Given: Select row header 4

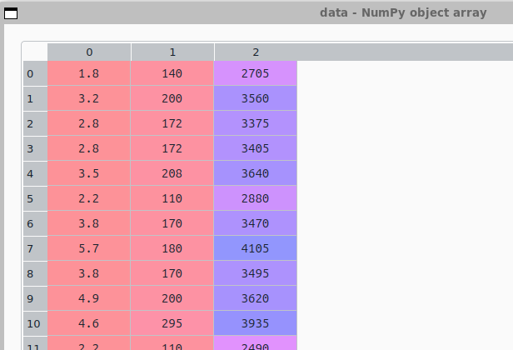Looking at the screenshot, I should pyautogui.click(x=35, y=173).
